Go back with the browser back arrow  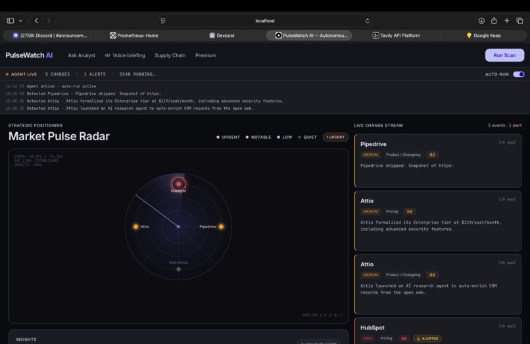click(37, 20)
